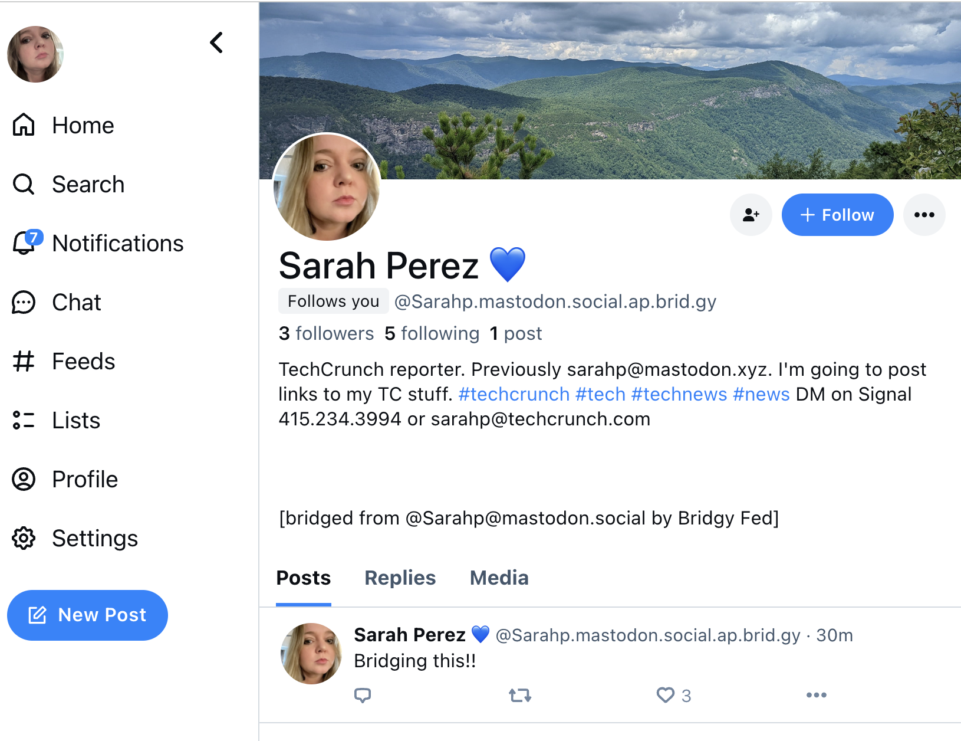Click the reply speech bubble icon on post
Screen dimensions: 961x741
[x=363, y=695]
